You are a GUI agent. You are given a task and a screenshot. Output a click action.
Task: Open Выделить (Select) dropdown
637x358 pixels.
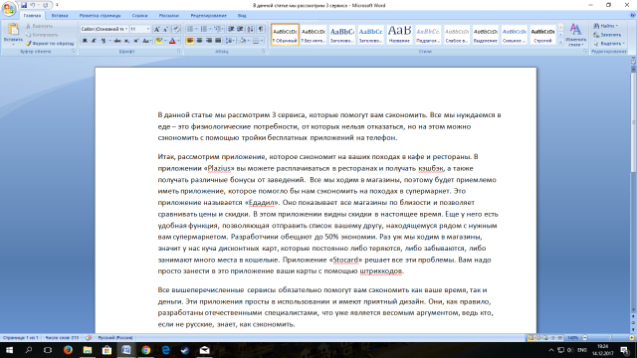click(x=608, y=44)
